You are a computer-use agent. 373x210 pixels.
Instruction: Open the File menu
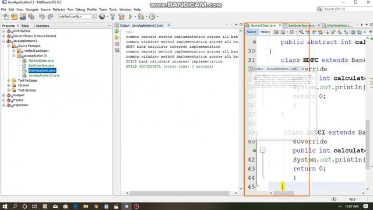click(3, 9)
